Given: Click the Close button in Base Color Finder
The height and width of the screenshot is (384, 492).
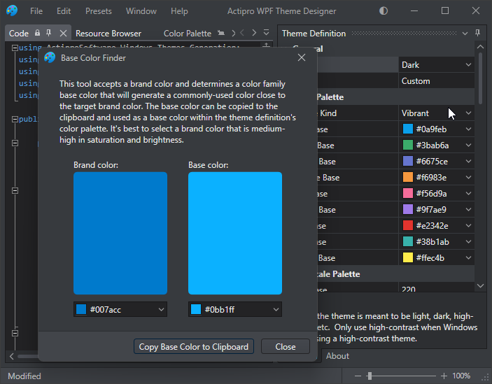Looking at the screenshot, I should point(286,347).
